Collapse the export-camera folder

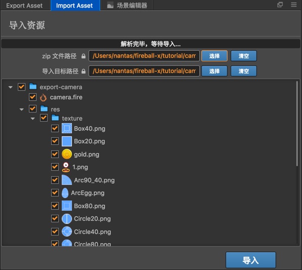[11, 87]
